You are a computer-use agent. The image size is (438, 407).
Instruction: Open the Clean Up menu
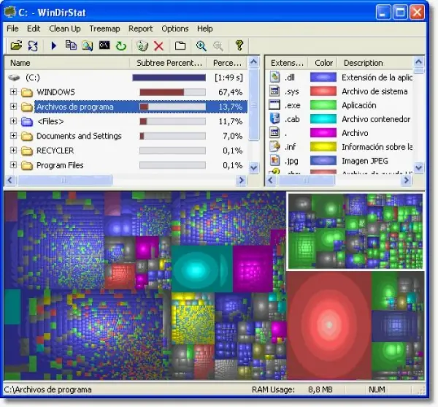click(65, 28)
